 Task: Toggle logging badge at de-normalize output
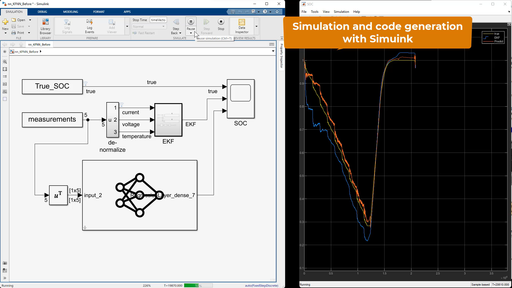122,105
